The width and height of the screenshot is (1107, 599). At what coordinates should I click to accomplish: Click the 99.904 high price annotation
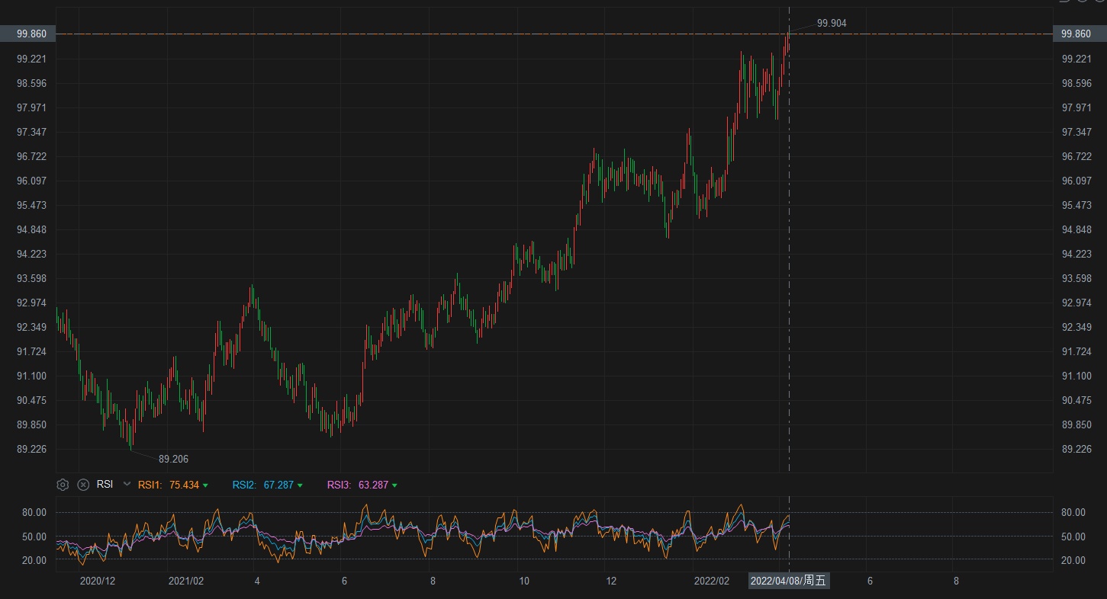click(832, 24)
